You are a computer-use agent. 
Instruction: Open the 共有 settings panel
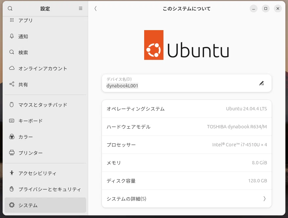pos(45,84)
